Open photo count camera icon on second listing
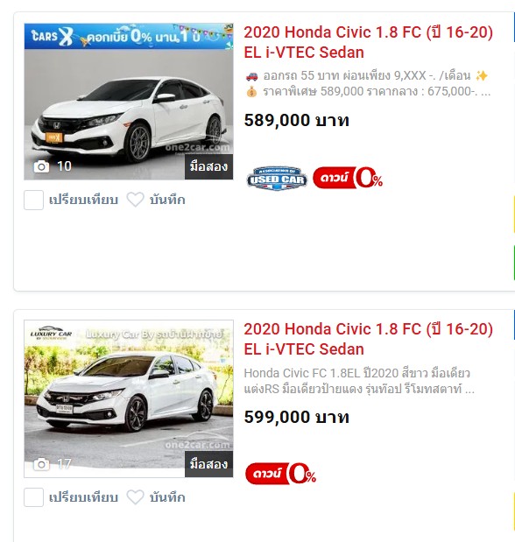This screenshot has height=542, width=515. tap(41, 464)
